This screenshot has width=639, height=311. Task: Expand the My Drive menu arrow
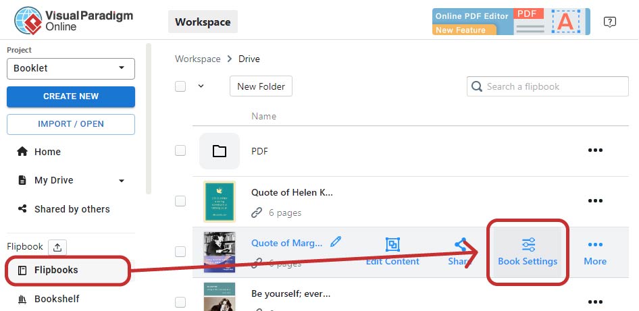pos(122,181)
